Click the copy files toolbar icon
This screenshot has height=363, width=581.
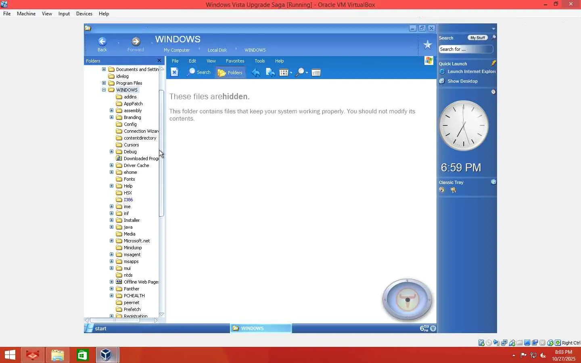[x=270, y=73]
